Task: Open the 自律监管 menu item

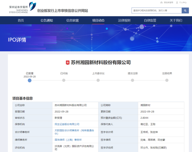Action: pyautogui.click(x=150, y=20)
